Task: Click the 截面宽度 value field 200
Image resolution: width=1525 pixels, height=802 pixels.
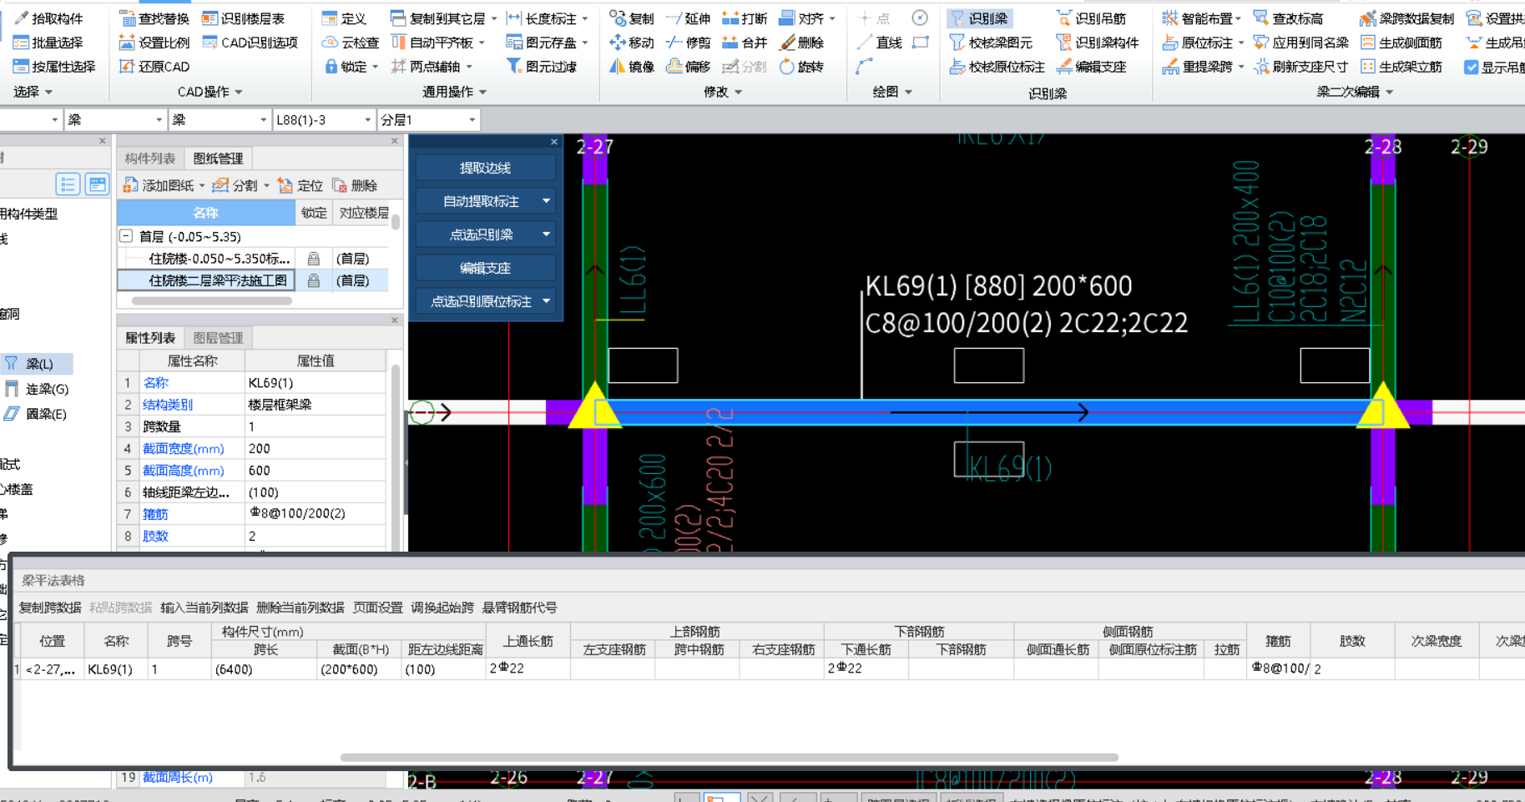Action: tap(315, 449)
